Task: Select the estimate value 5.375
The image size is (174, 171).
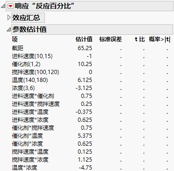Action: click(x=85, y=136)
